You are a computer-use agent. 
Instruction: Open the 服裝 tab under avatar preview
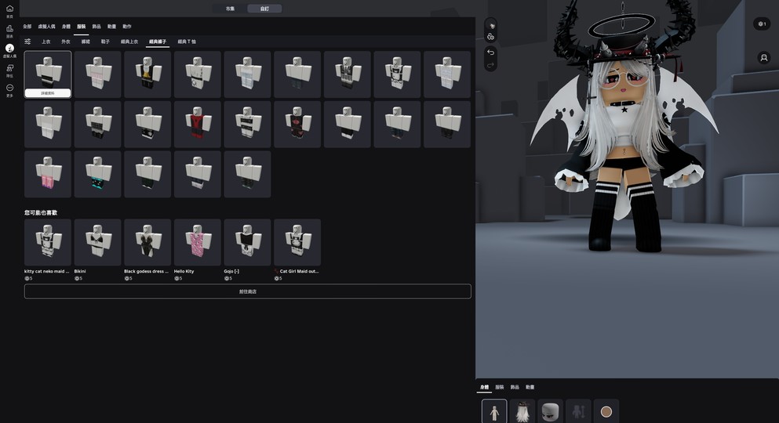[499, 387]
